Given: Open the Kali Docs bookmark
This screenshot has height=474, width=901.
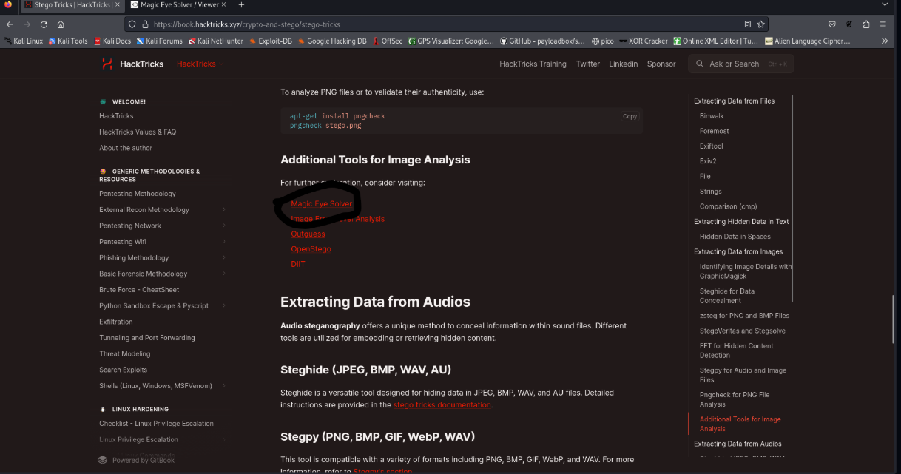Looking at the screenshot, I should click(x=112, y=41).
